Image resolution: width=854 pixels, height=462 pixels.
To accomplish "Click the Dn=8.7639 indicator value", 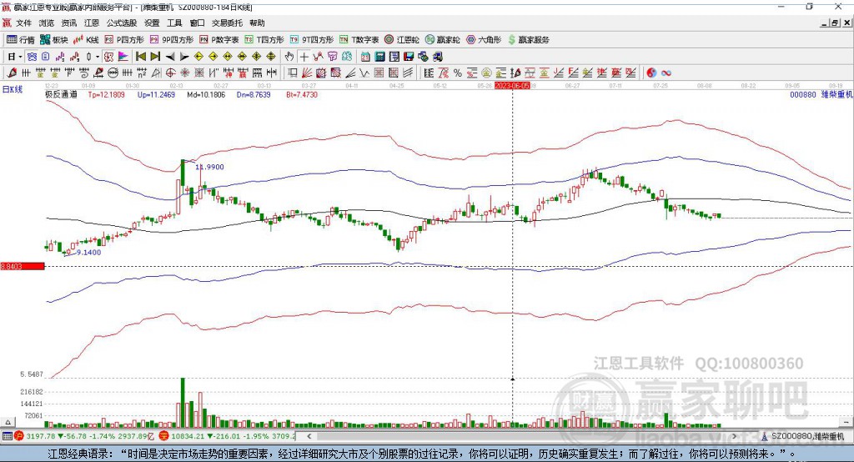I will tap(254, 94).
